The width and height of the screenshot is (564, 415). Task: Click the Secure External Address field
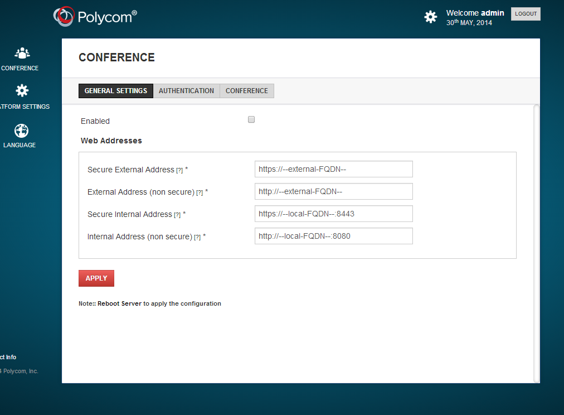(x=333, y=169)
